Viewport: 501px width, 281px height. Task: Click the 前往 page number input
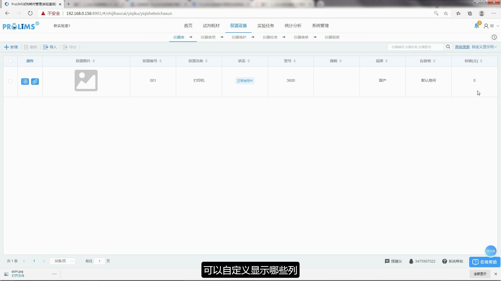coord(99,261)
